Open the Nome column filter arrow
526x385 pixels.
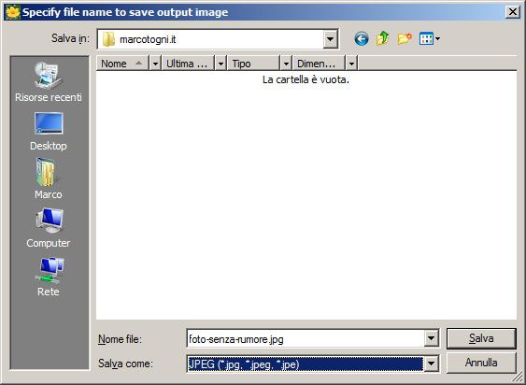pos(155,64)
